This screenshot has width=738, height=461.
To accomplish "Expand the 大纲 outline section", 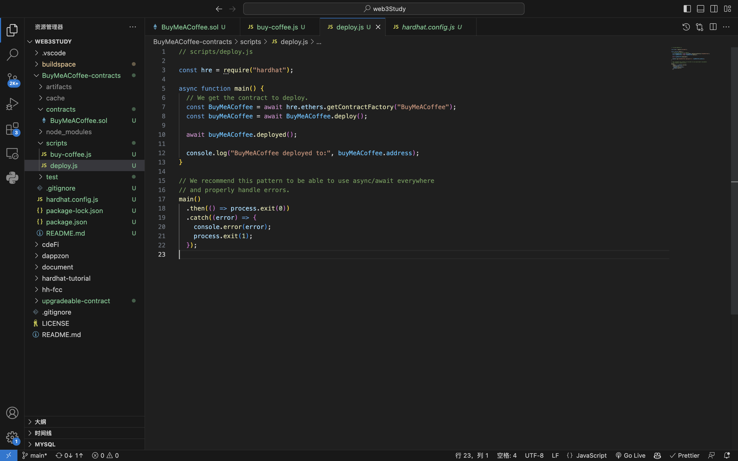I will click(x=85, y=422).
